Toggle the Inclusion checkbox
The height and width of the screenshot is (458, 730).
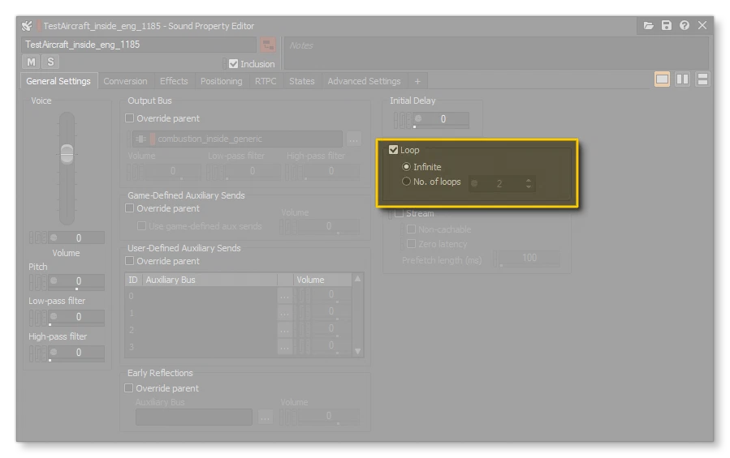[233, 64]
